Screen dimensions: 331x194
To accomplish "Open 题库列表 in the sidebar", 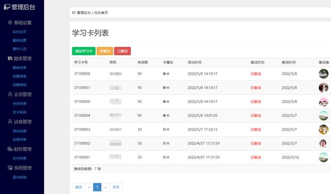I will (x=20, y=68).
